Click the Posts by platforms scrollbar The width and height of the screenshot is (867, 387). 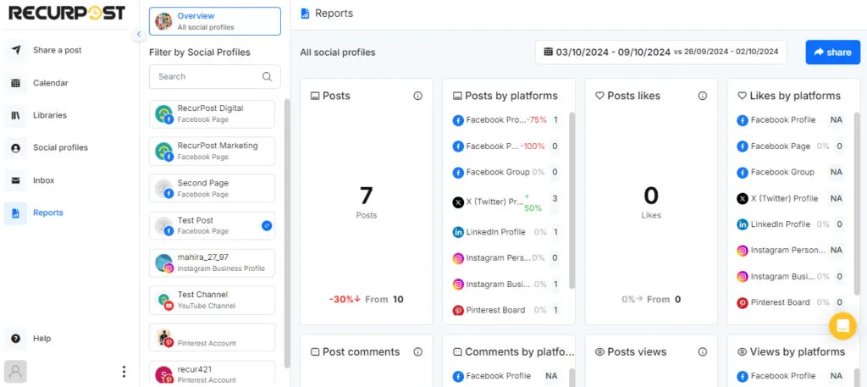[x=572, y=201]
